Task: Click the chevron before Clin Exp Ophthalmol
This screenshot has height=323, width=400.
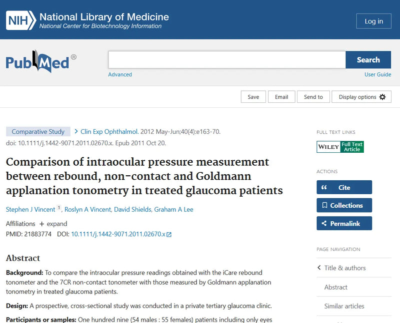Action: [76, 131]
